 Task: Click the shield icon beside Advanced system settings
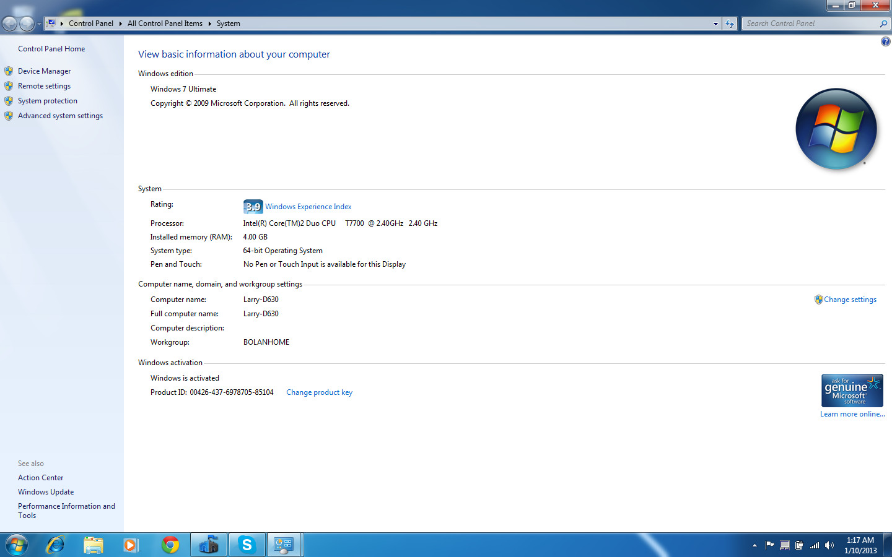9,116
